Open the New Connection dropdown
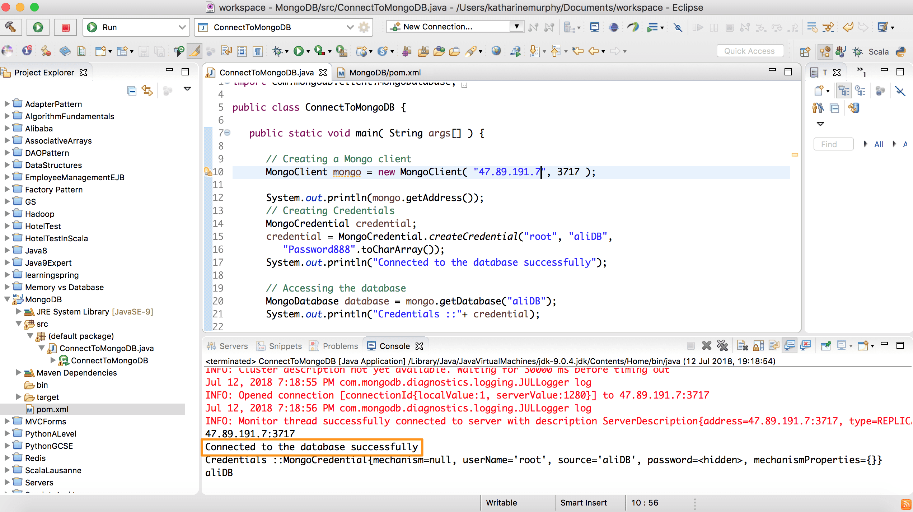 point(517,27)
